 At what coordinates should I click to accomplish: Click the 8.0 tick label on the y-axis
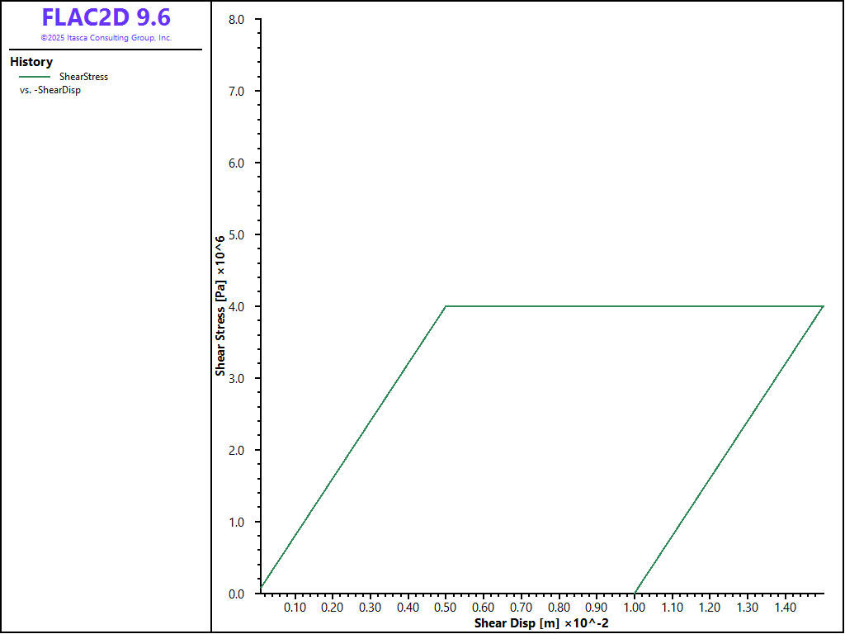pos(235,19)
